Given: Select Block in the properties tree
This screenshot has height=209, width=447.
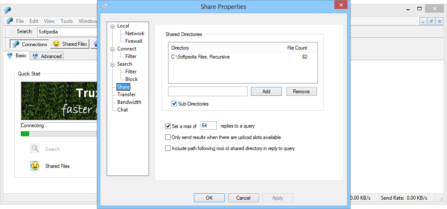Looking at the screenshot, I should click(131, 79).
